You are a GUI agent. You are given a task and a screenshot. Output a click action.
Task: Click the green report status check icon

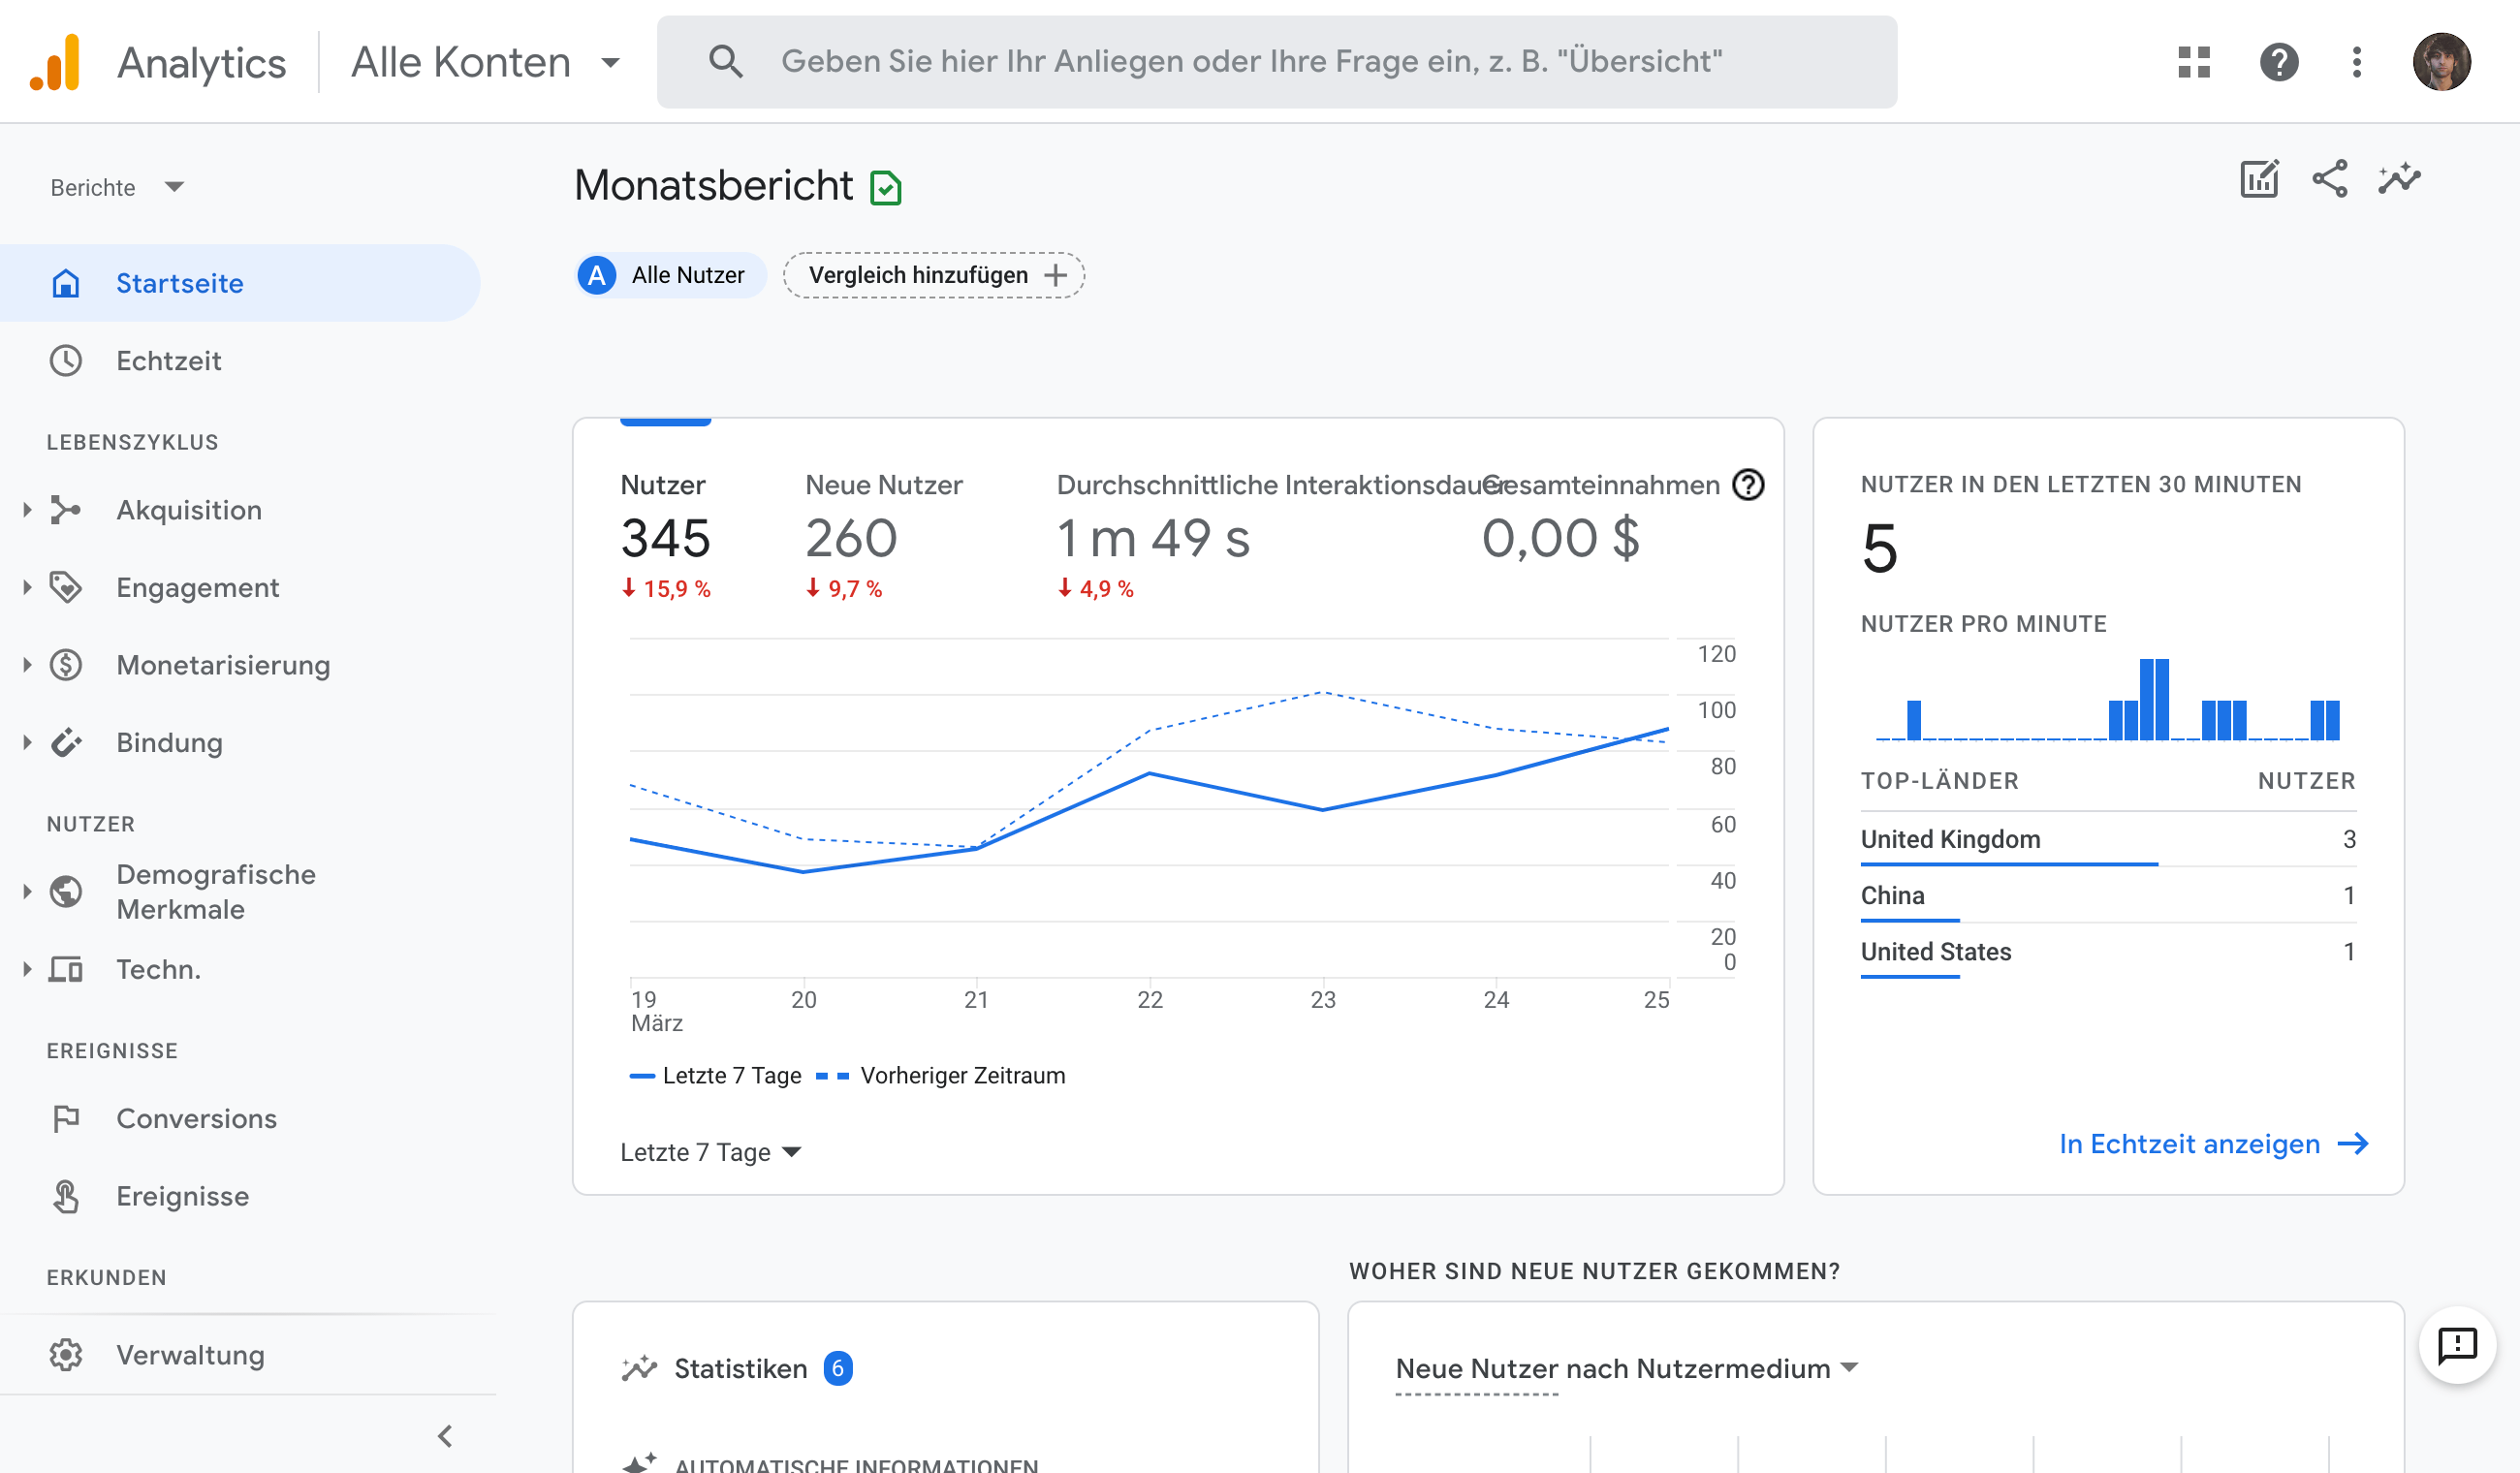[886, 188]
